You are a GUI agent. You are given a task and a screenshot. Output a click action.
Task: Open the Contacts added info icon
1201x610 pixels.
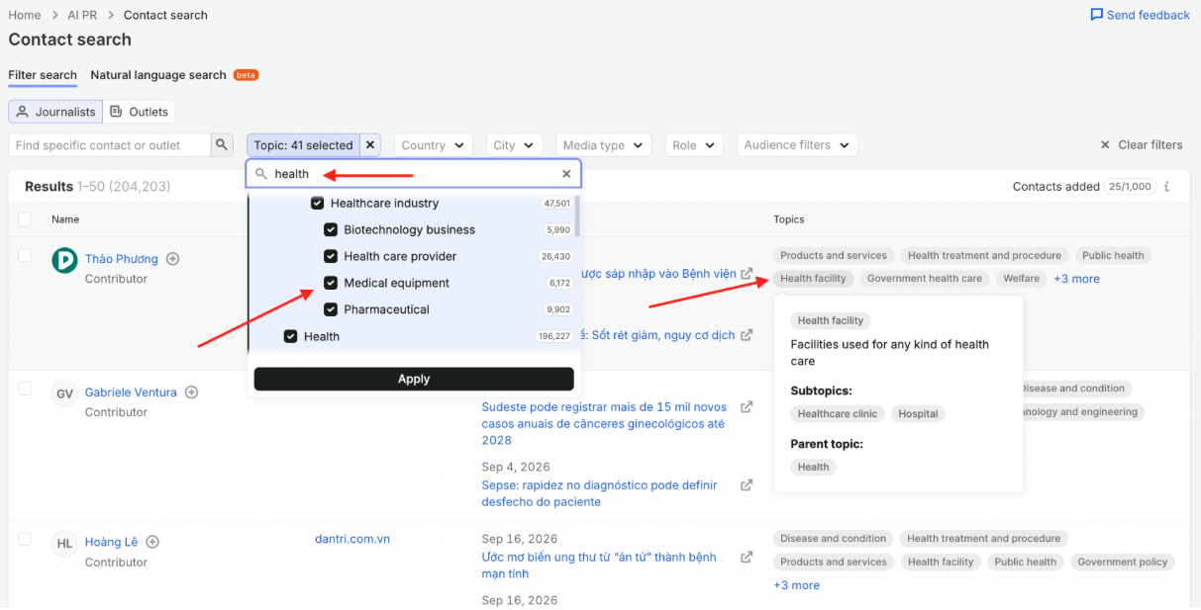click(1167, 187)
